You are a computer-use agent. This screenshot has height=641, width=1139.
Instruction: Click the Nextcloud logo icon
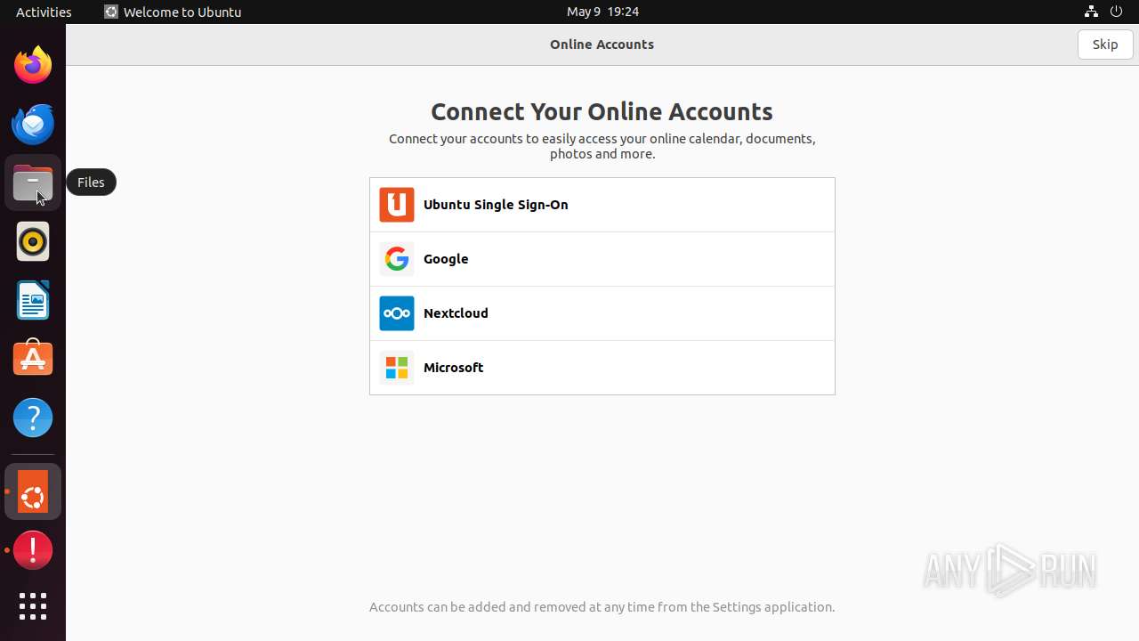tap(397, 313)
